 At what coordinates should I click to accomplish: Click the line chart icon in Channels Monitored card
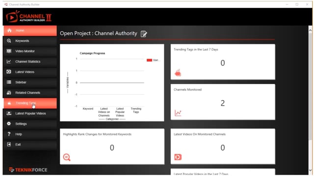click(x=178, y=113)
